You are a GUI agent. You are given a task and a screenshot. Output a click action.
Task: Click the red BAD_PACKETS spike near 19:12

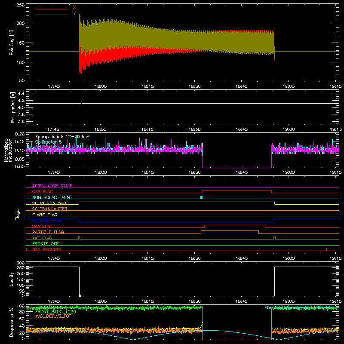[x=326, y=249]
